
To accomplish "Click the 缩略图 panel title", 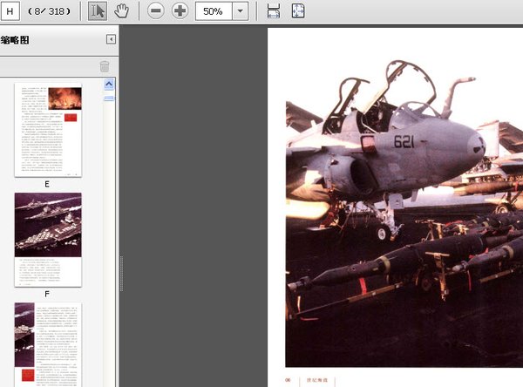I will point(15,40).
